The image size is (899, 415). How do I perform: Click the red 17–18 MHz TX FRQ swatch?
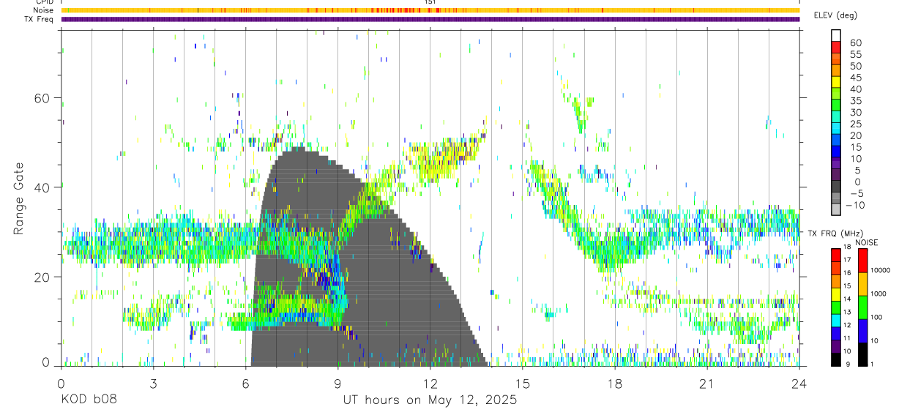click(836, 254)
